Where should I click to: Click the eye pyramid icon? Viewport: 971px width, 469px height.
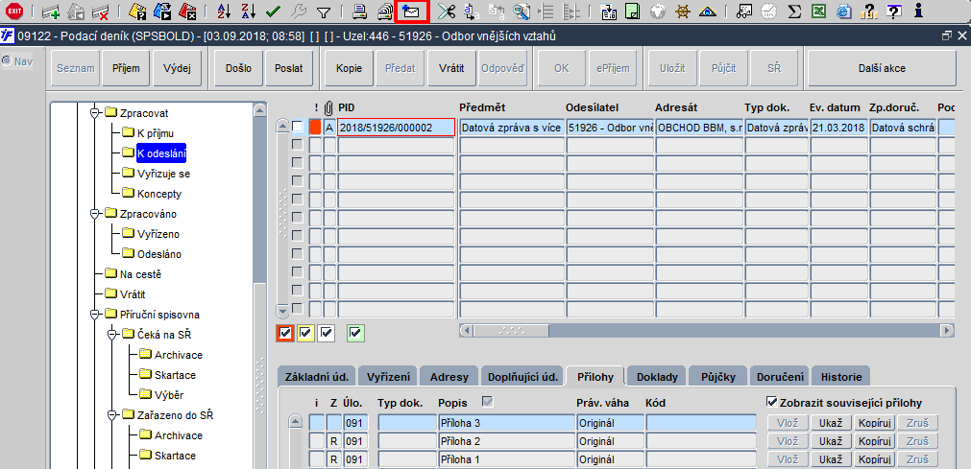click(707, 11)
